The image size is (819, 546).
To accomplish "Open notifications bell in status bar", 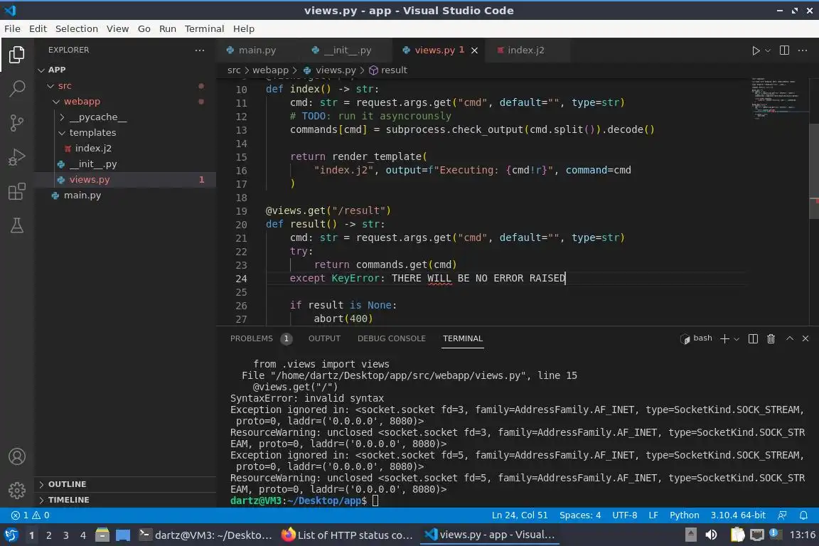I will click(803, 515).
